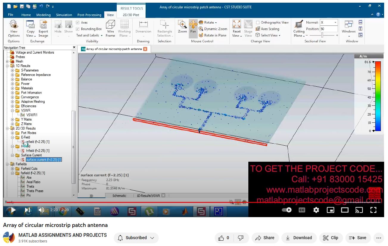
Task: Open the Windows arrangement menu
Action: click(x=348, y=29)
